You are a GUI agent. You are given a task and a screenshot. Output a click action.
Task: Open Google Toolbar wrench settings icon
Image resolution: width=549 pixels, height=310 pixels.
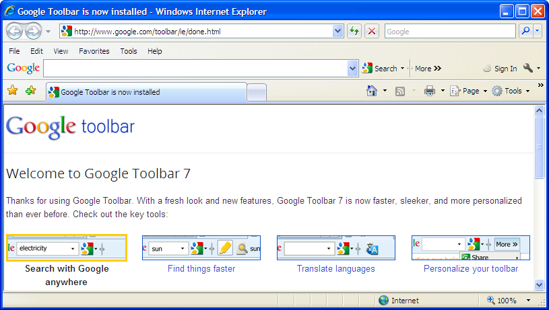pyautogui.click(x=528, y=68)
